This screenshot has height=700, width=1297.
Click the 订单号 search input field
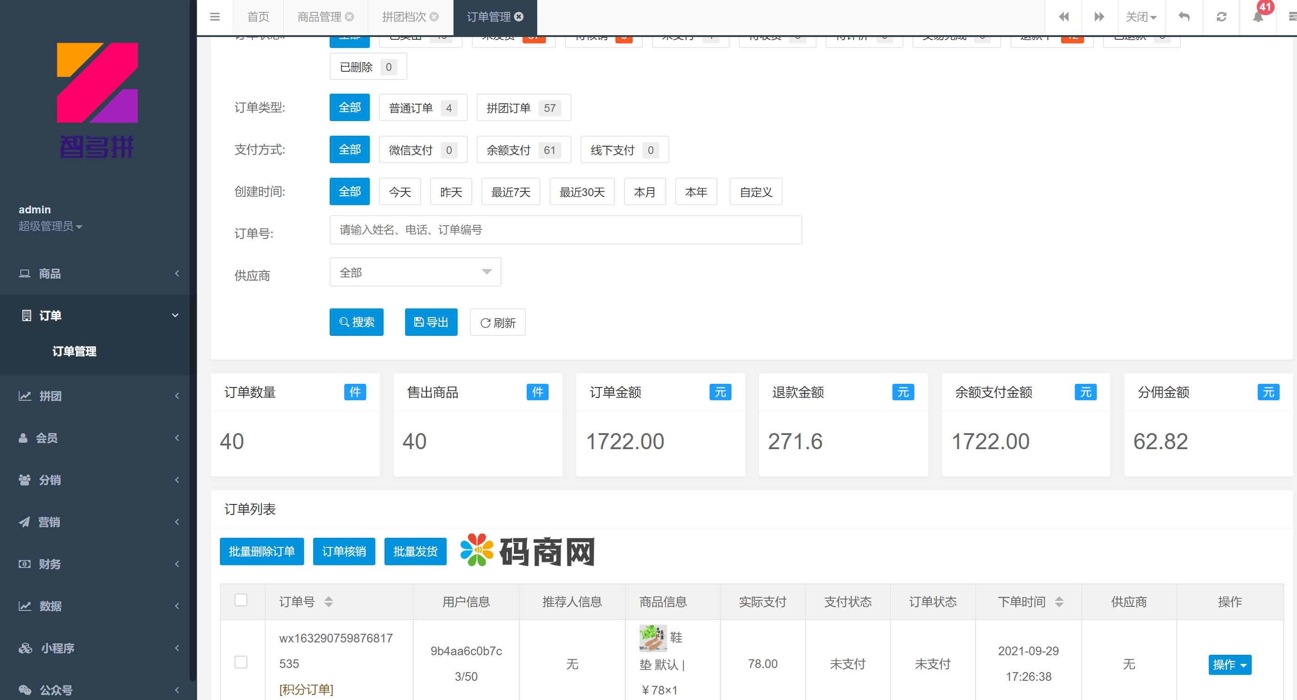click(565, 230)
